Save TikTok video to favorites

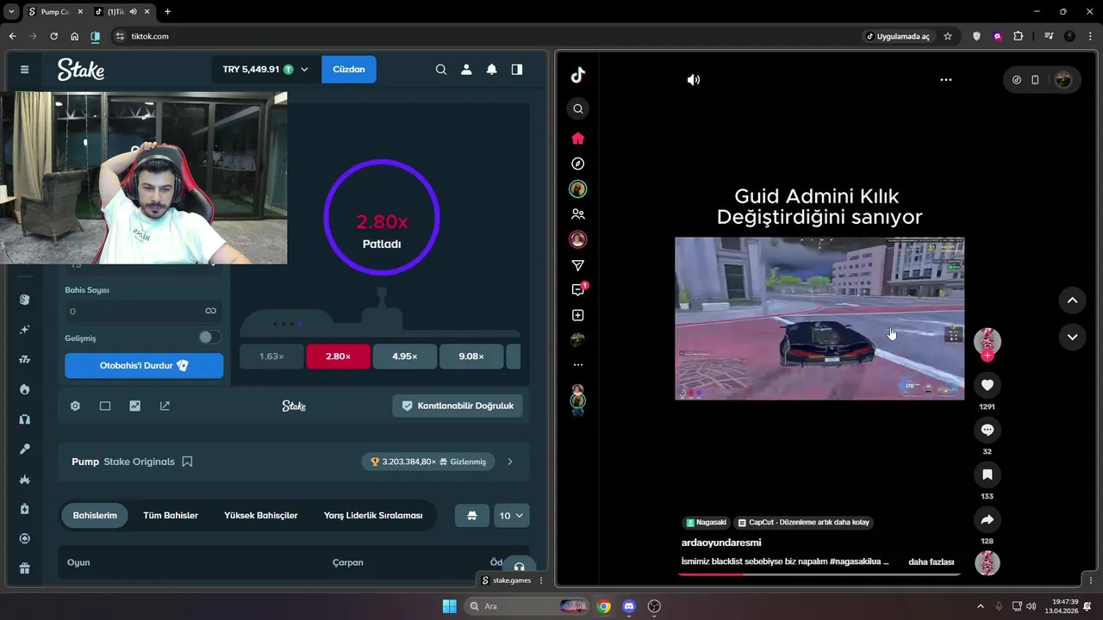click(x=988, y=474)
